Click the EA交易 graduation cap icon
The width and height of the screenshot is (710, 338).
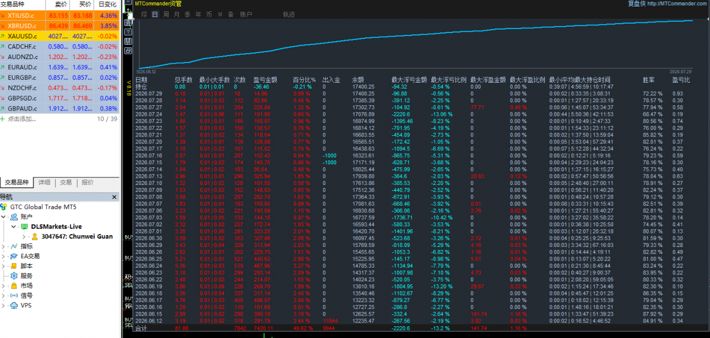[x=14, y=256]
